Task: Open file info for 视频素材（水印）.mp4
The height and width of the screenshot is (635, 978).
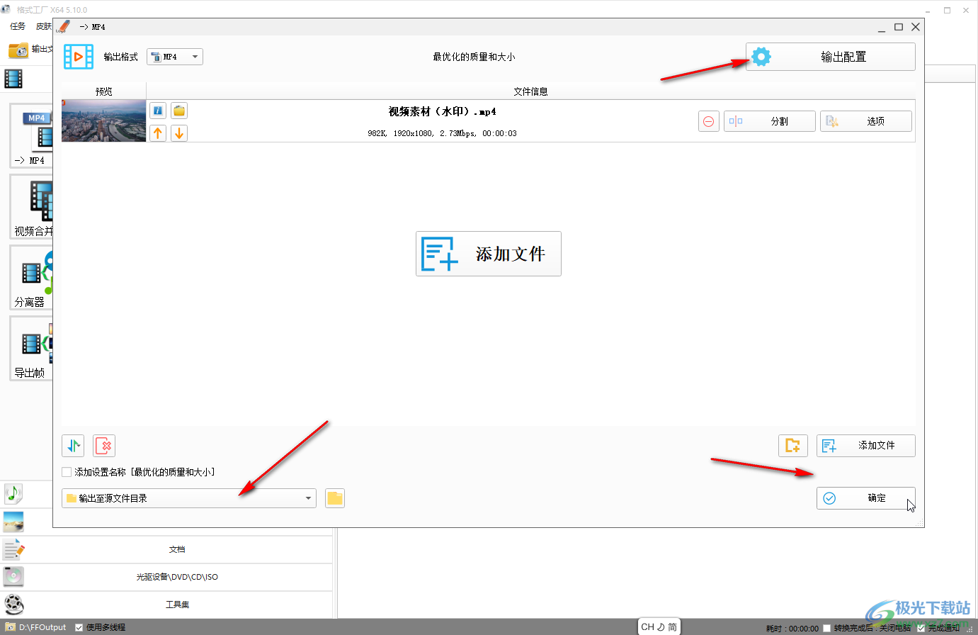Action: [158, 111]
